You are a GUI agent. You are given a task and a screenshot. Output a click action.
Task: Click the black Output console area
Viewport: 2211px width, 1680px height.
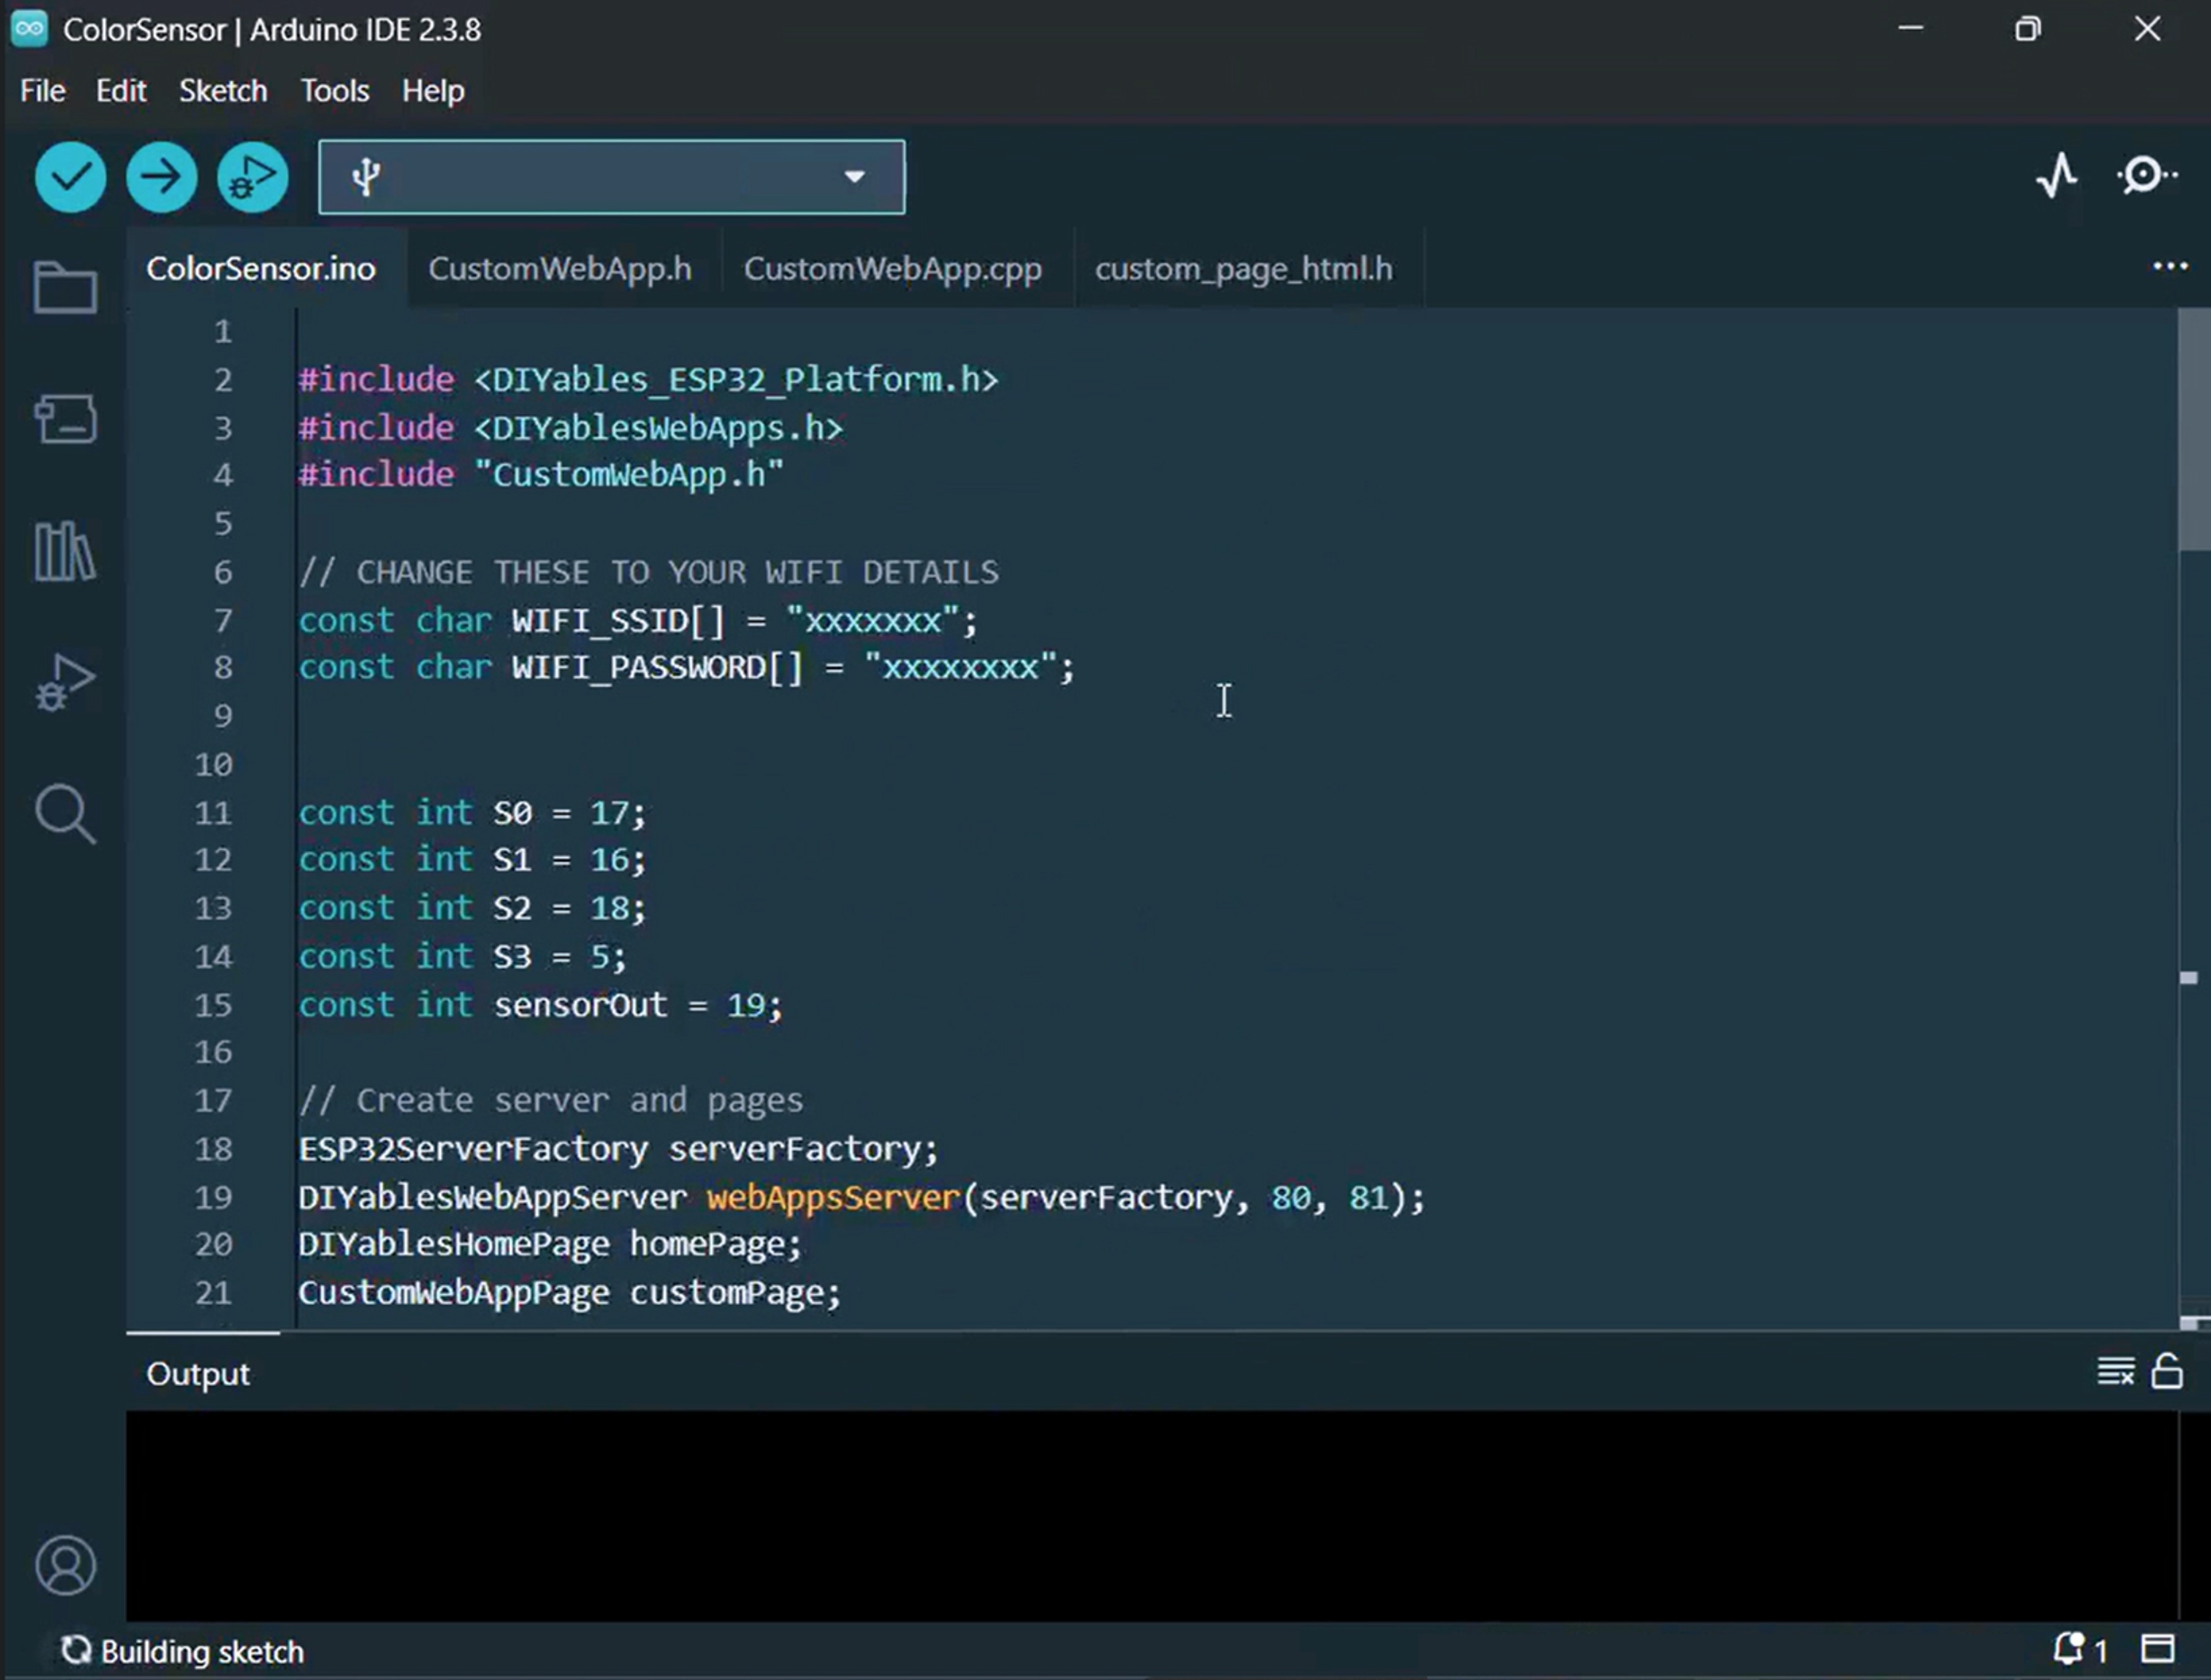[x=1151, y=1515]
